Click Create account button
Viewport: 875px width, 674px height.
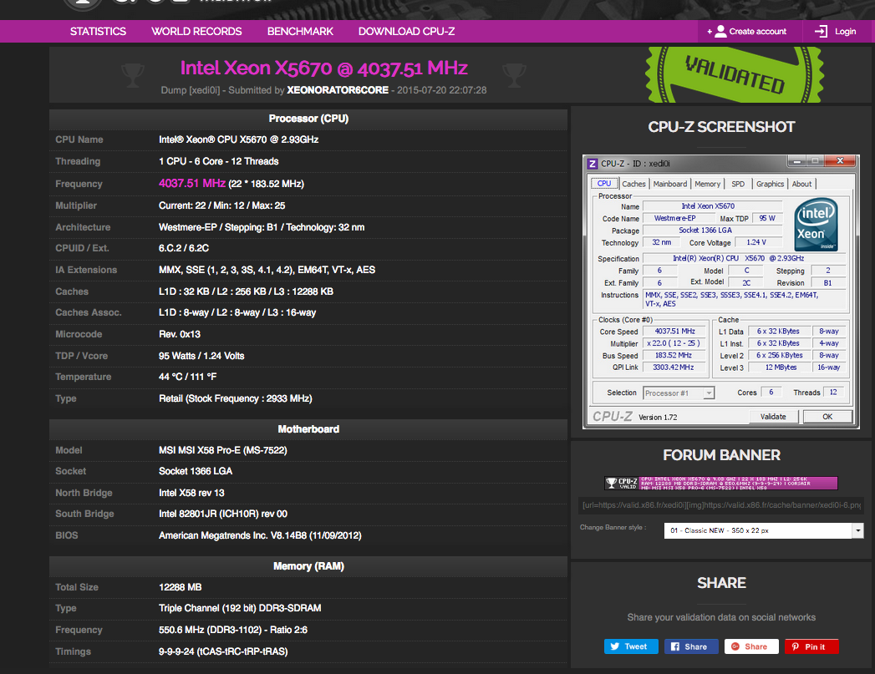click(x=750, y=31)
